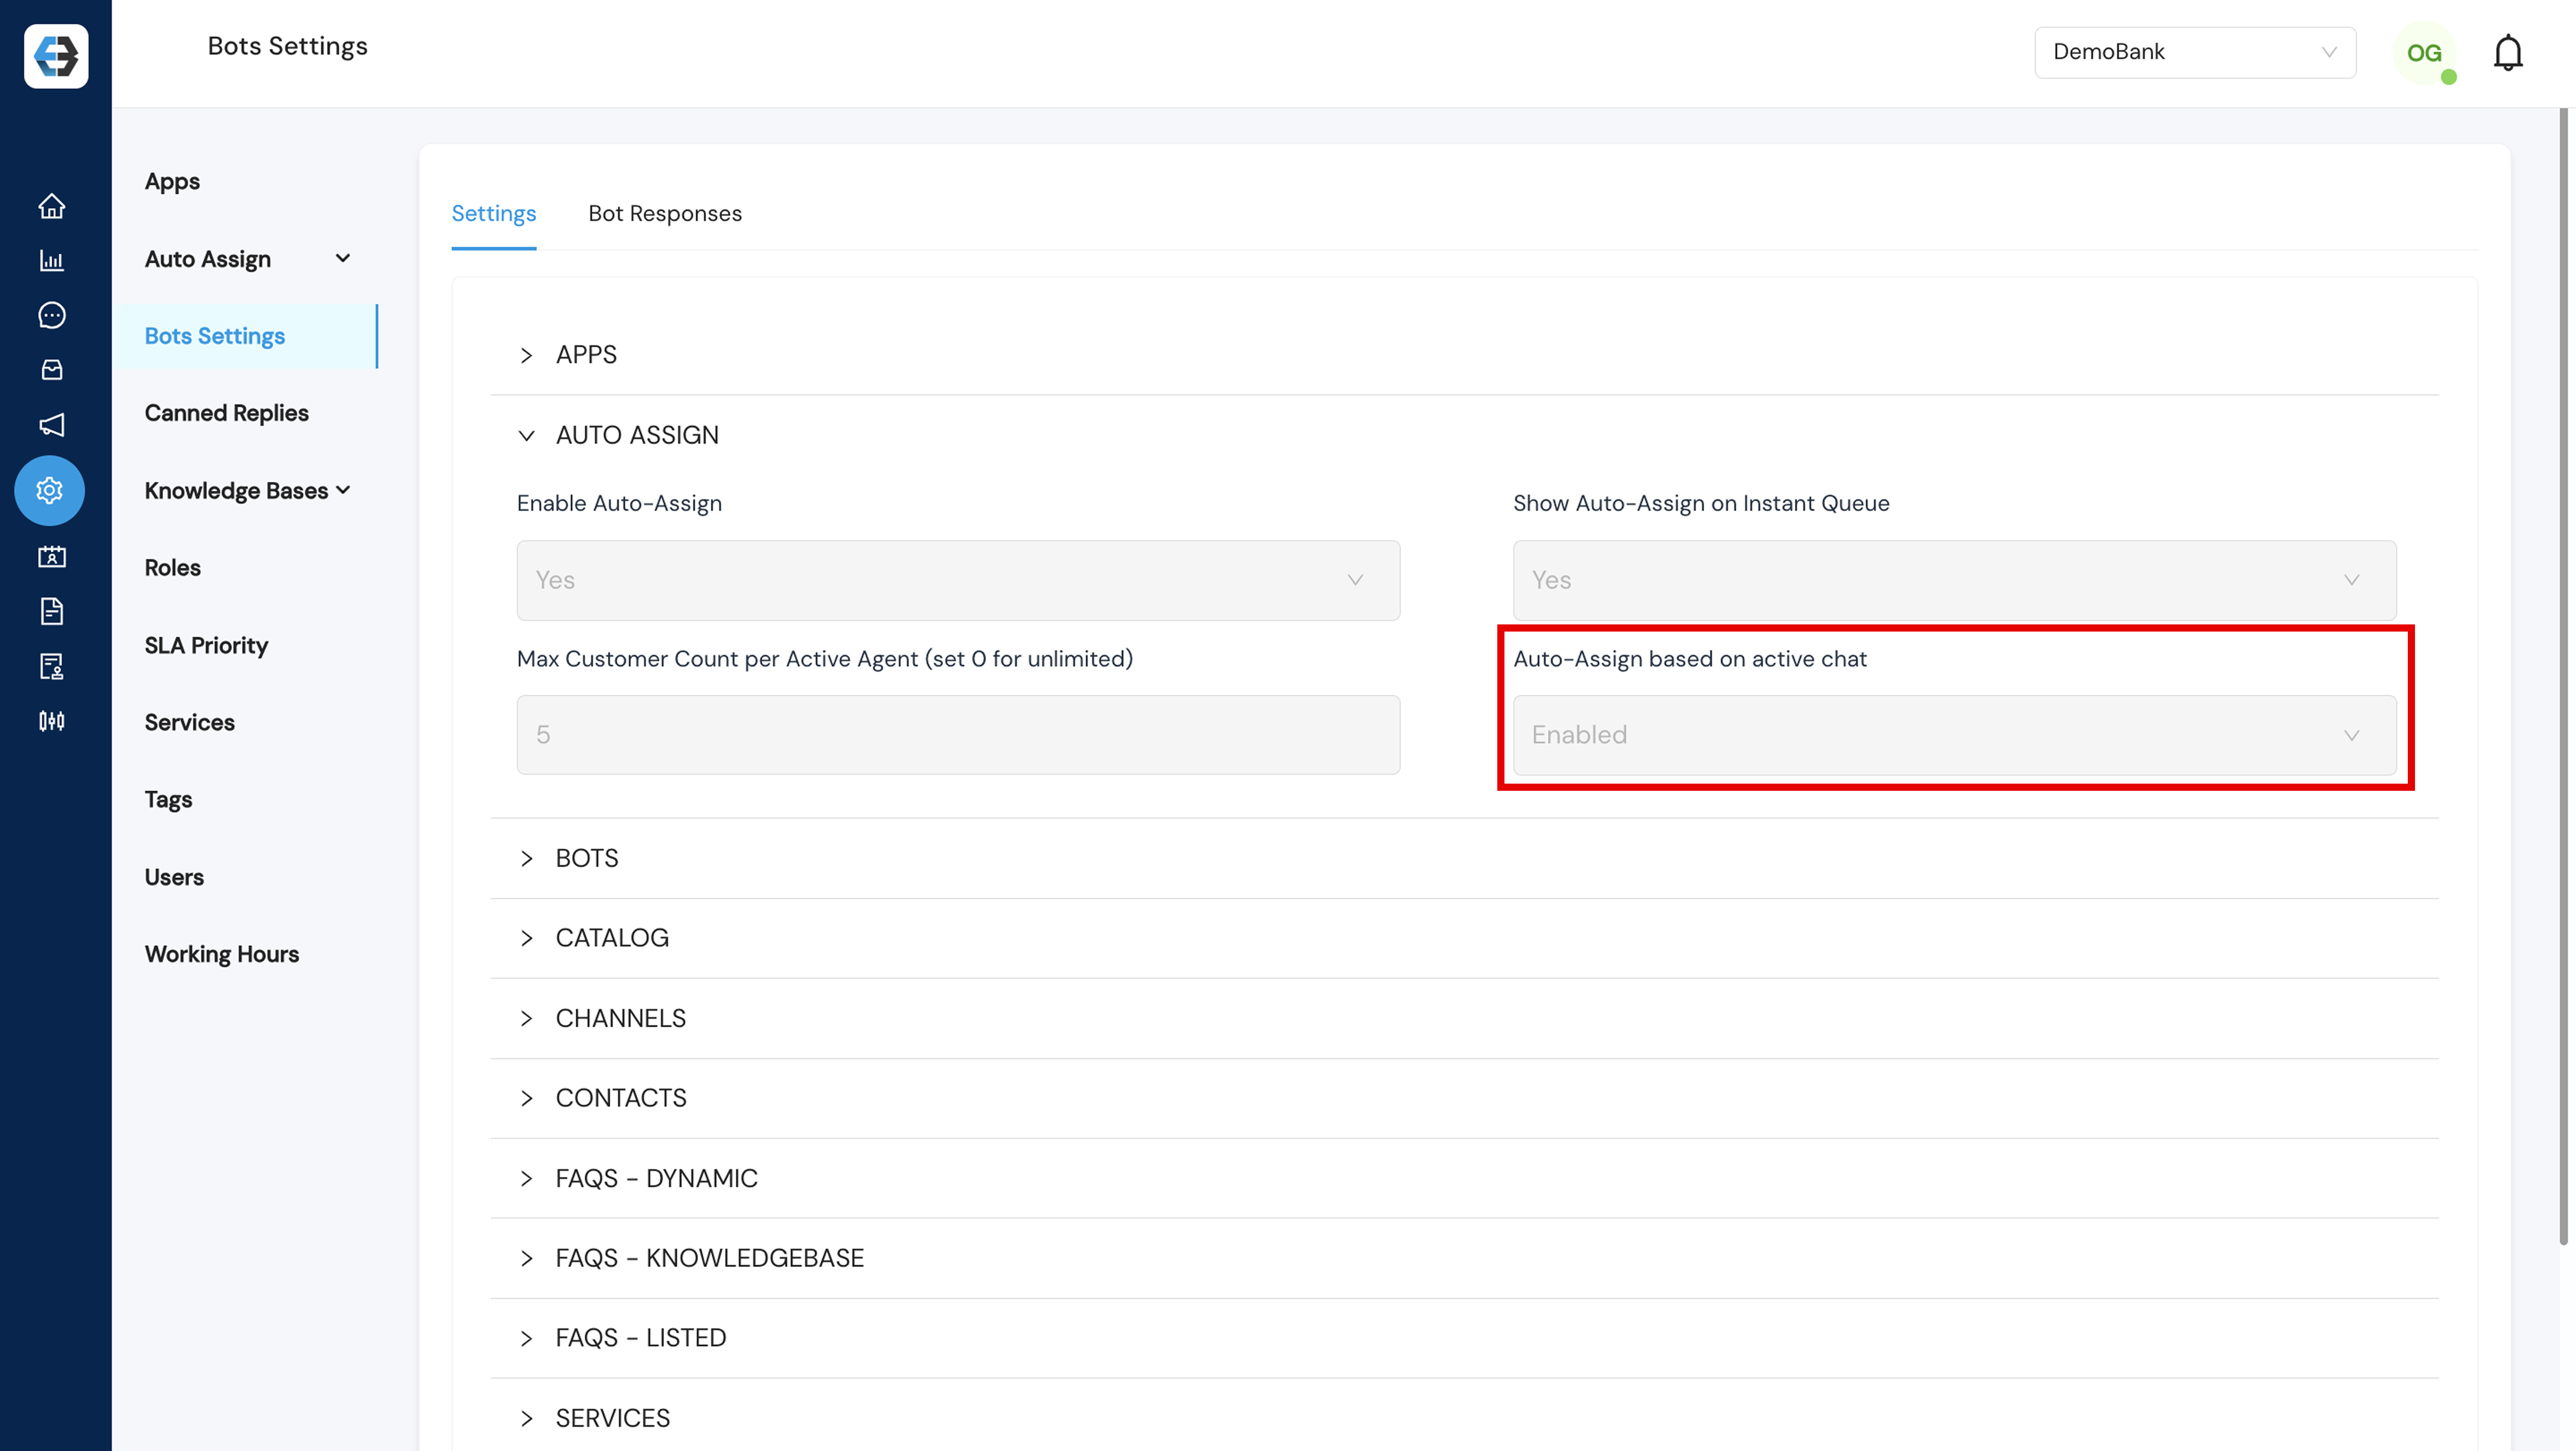Switch to the Bot Responses tab
The height and width of the screenshot is (1451, 2576).
pyautogui.click(x=665, y=214)
